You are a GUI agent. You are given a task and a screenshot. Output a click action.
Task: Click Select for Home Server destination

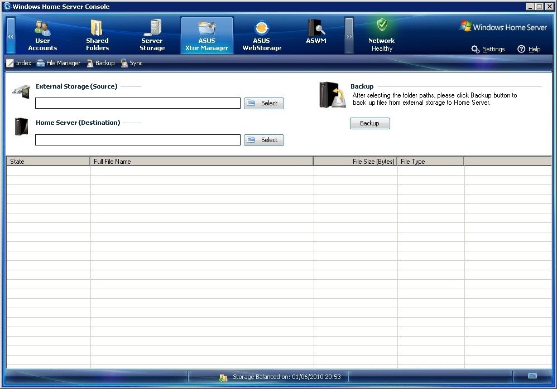coord(263,140)
